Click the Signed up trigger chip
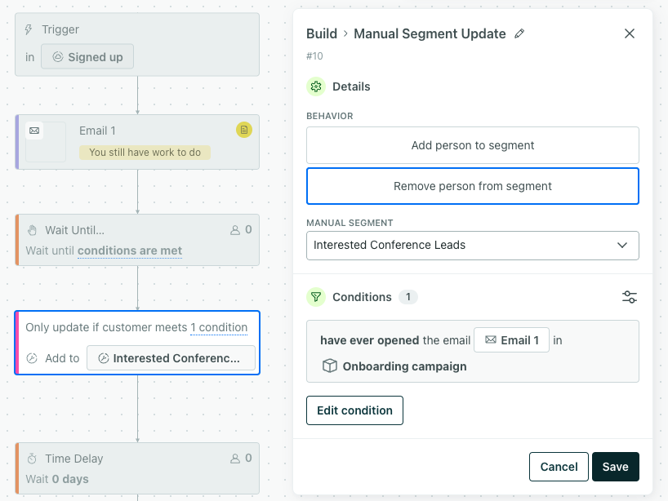This screenshot has height=501, width=668. (x=87, y=56)
